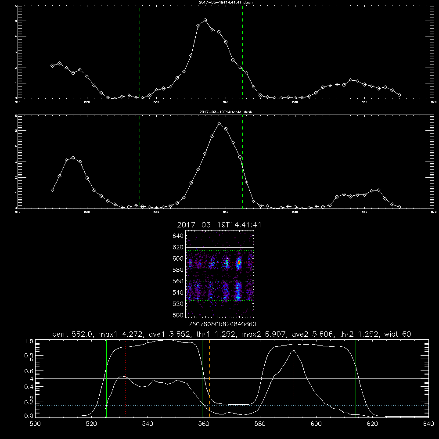Viewport: 439px width, 439px height.
Task: Click the red dotted line near 532
Action: coord(126,378)
